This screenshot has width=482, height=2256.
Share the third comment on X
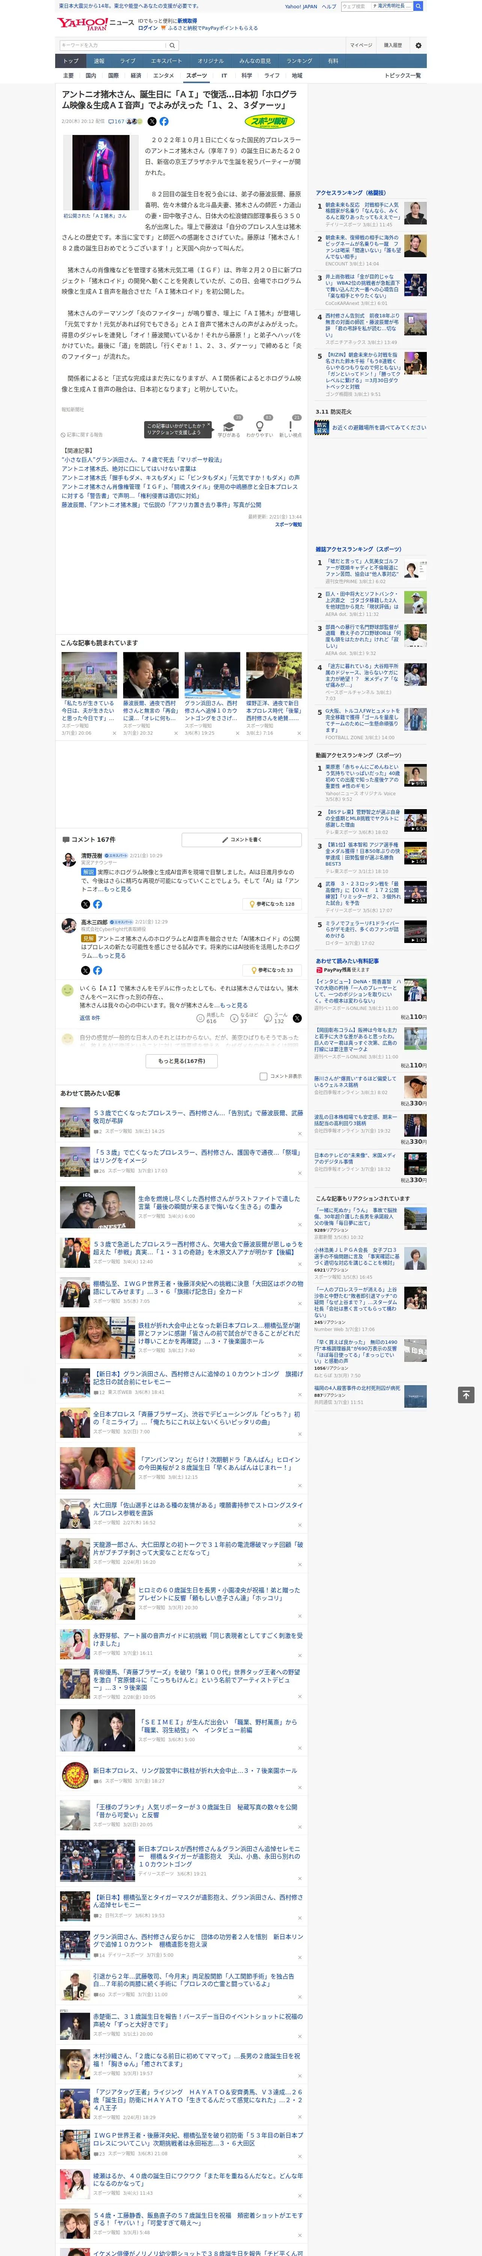[297, 1018]
